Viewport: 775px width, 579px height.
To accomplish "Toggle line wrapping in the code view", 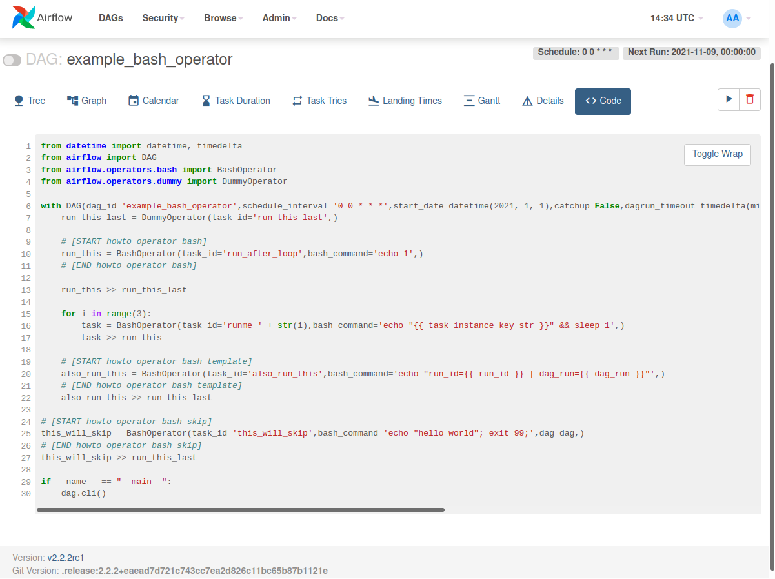I will coord(717,154).
